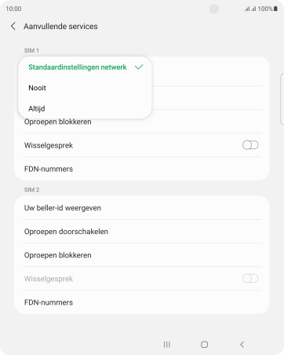This screenshot has height=355, width=284.
Task: Select the Altijd option in popup
Action: 85,108
